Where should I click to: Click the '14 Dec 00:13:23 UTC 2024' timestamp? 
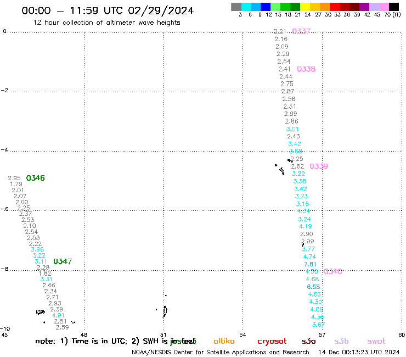[359, 352]
